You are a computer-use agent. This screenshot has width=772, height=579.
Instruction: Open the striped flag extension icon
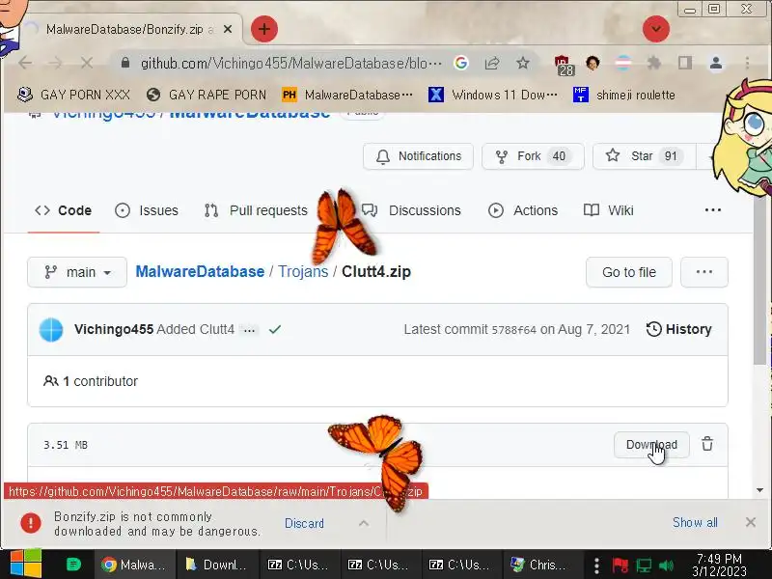click(623, 63)
